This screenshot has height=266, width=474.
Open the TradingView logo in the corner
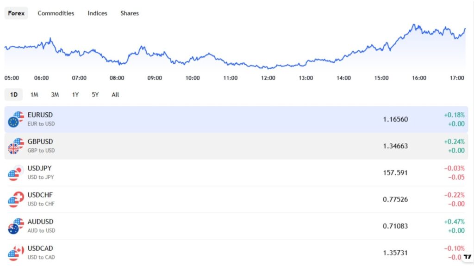click(x=467, y=257)
